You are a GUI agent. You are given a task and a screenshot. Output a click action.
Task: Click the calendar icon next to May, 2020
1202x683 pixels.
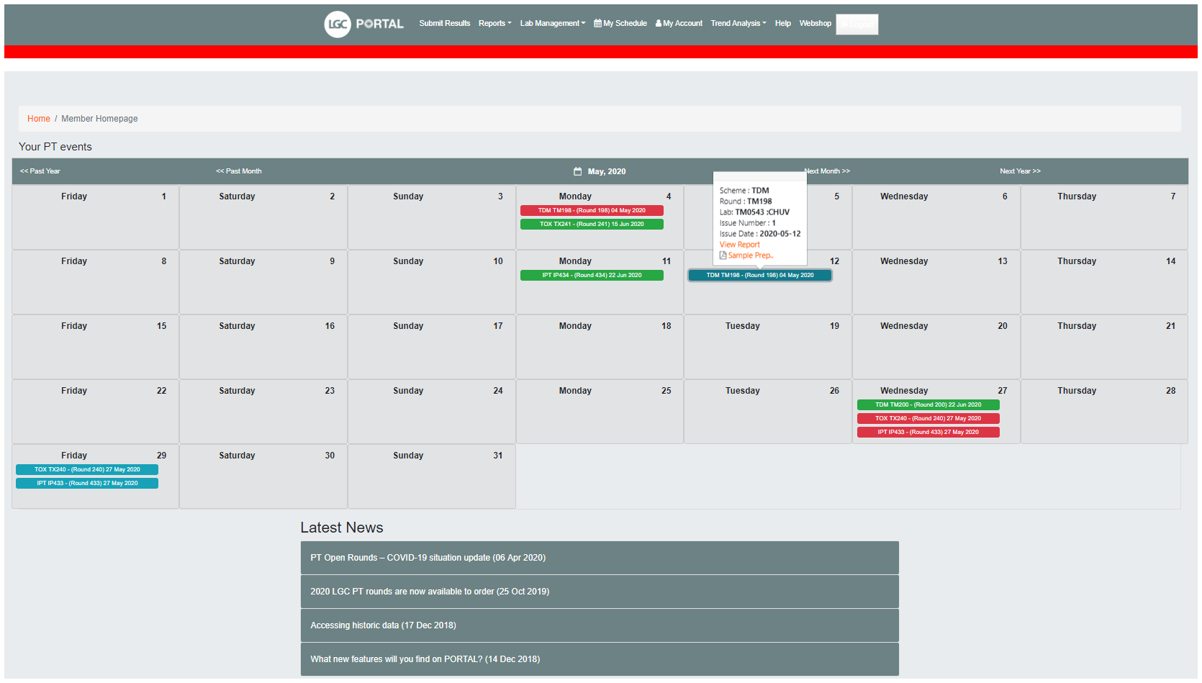pos(577,171)
